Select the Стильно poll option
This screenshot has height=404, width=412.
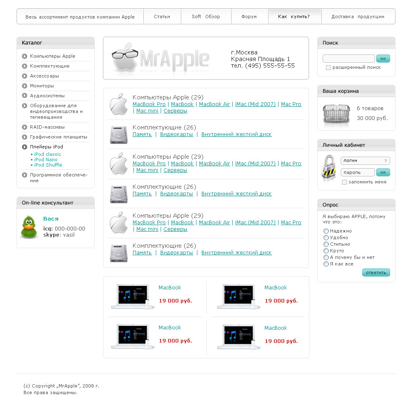326,244
